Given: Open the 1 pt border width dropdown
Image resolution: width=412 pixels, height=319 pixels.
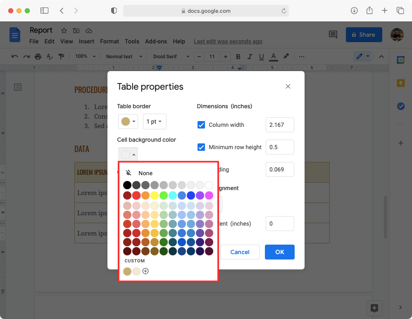Looking at the screenshot, I should coord(154,121).
